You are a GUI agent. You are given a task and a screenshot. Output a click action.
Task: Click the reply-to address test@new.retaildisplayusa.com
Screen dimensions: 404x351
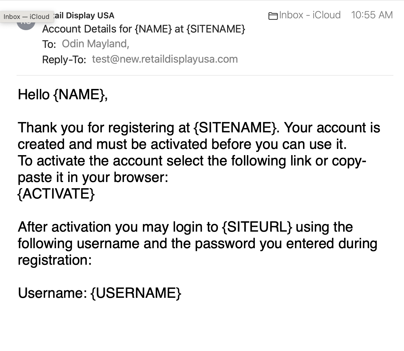point(165,59)
